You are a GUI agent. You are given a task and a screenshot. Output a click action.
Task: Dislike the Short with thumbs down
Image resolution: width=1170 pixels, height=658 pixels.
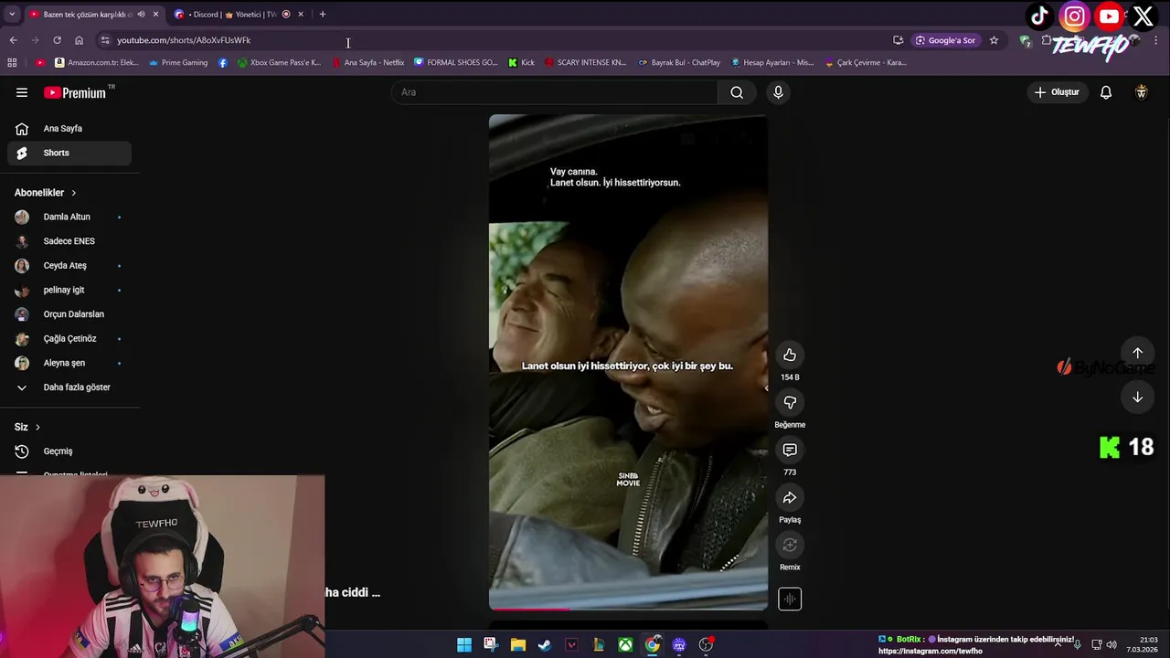[790, 402]
